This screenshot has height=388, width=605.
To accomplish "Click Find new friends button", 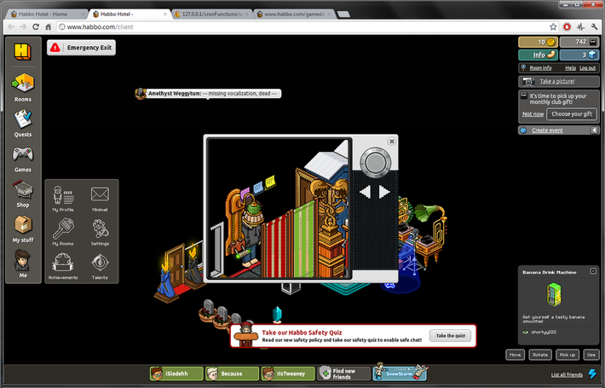I will [x=343, y=374].
